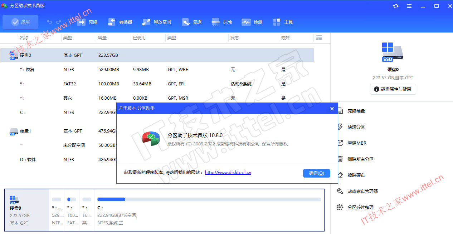Click the 擦除硬盘 option
Viewport: 453px width, 234px height.
point(356,175)
